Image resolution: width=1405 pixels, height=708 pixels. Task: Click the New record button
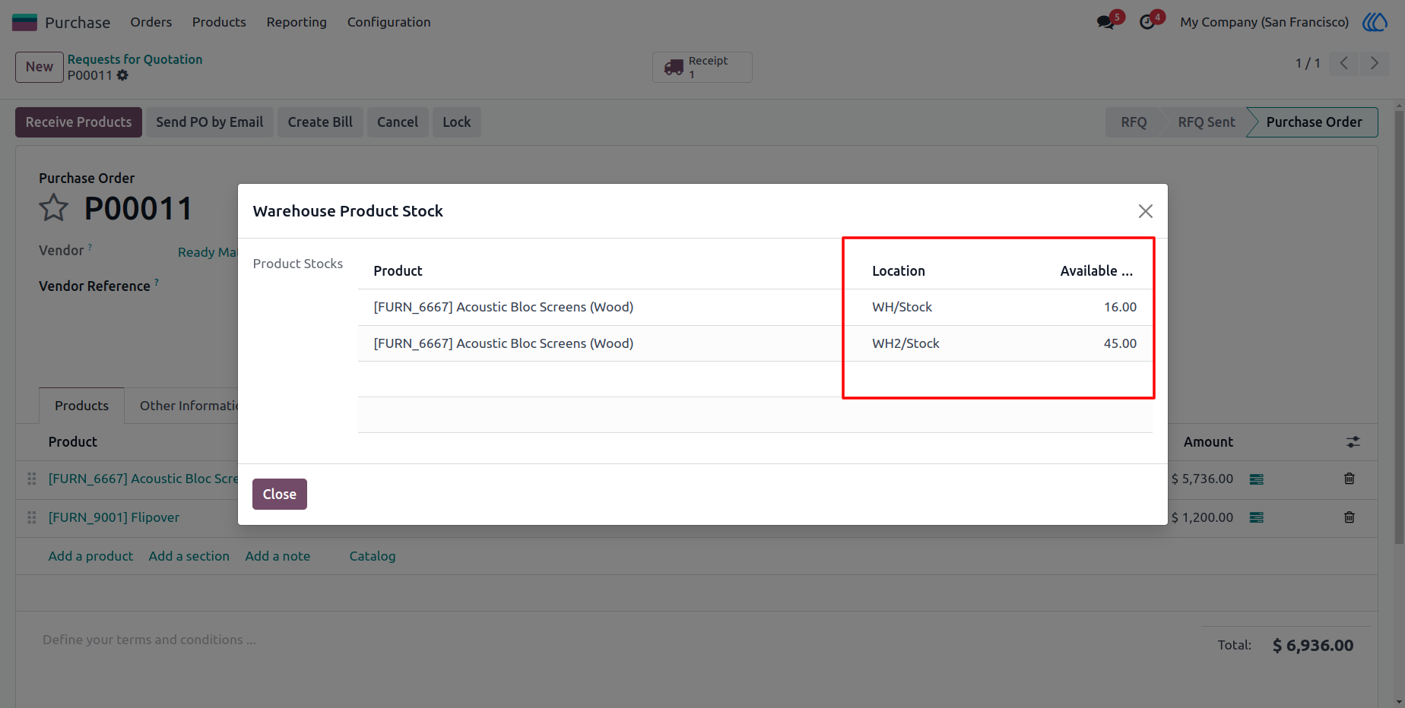(x=40, y=67)
